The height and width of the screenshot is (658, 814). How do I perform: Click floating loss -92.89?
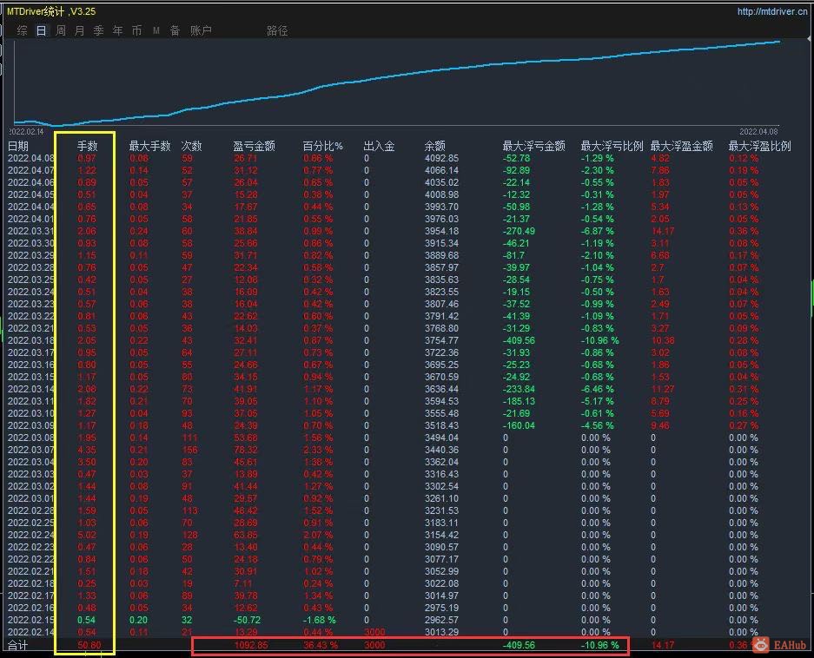pyautogui.click(x=517, y=170)
